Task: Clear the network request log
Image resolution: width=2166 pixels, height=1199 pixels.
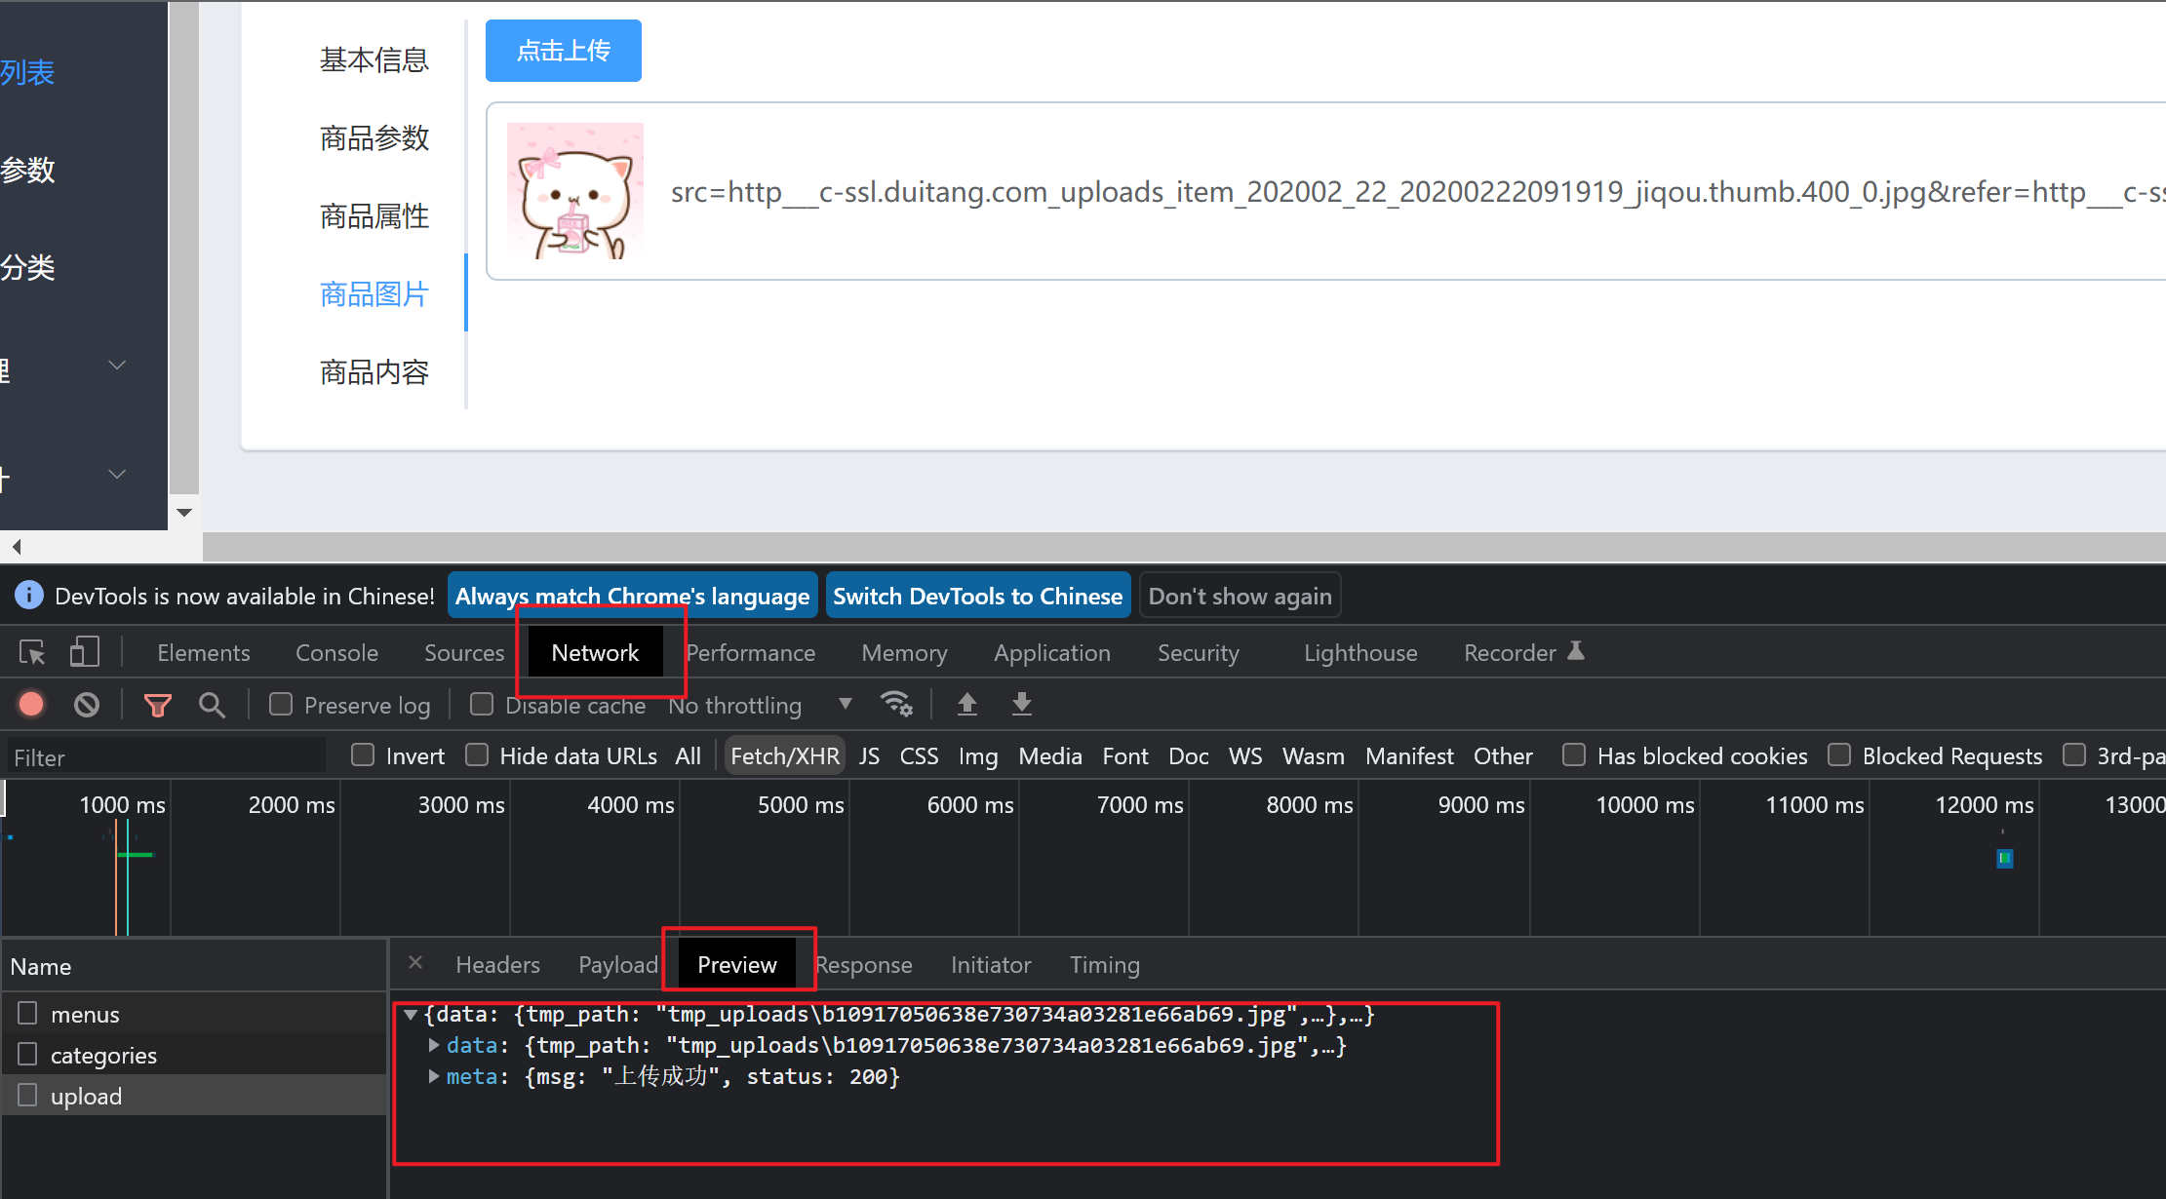Action: [86, 704]
